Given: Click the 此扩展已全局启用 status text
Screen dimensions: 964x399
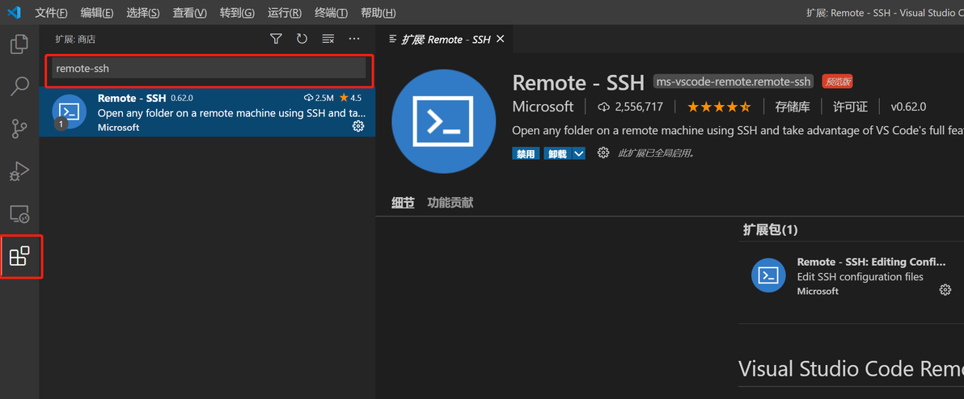Looking at the screenshot, I should pos(656,153).
